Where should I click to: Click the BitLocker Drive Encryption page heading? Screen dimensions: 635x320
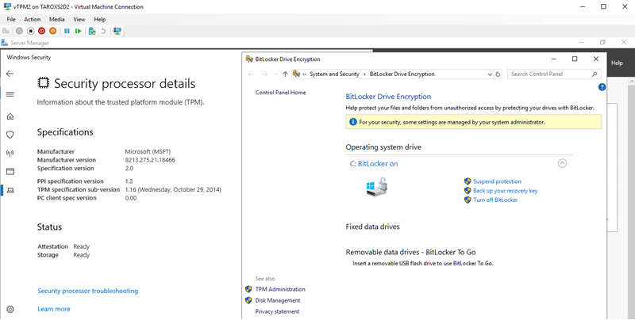(388, 97)
